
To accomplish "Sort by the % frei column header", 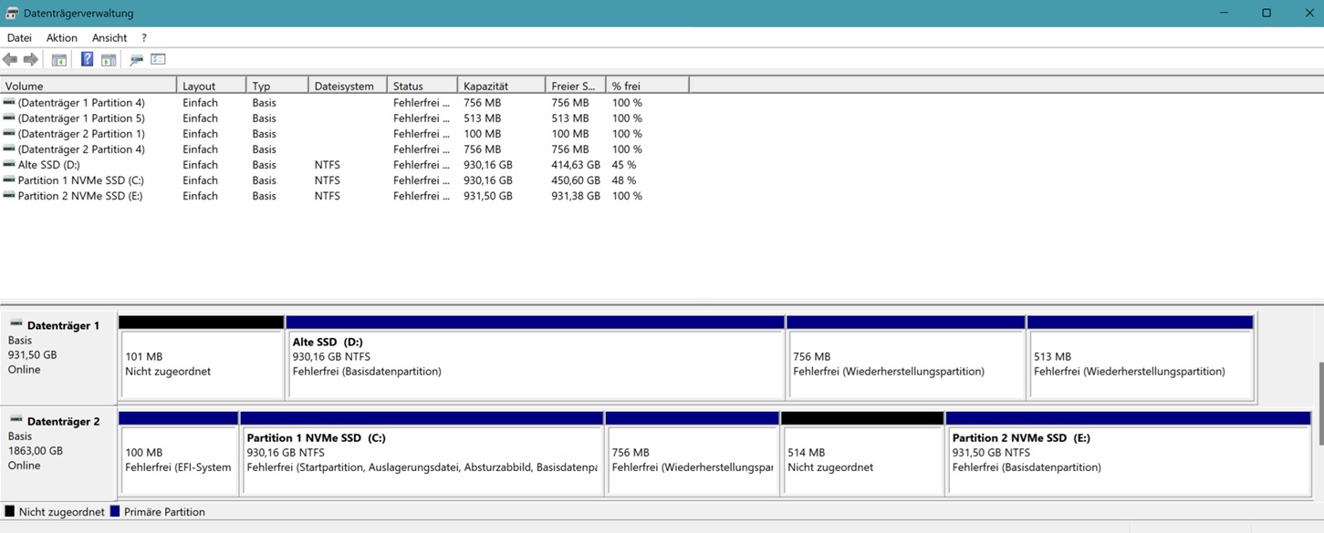I will [x=647, y=86].
